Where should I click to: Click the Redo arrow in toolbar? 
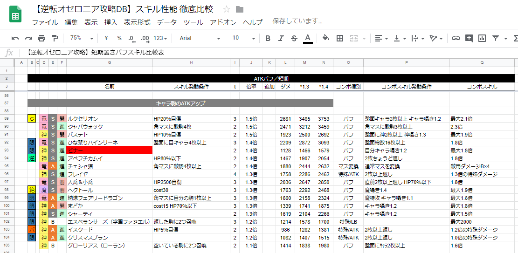coord(28,38)
